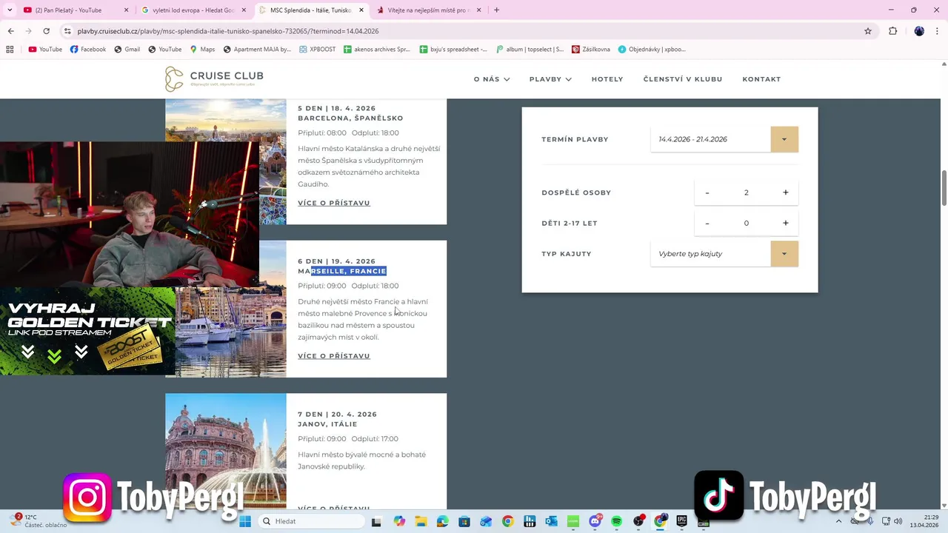This screenshot has width=948, height=533.
Task: Open the apps grid in bookmarks bar
Action: point(10,50)
